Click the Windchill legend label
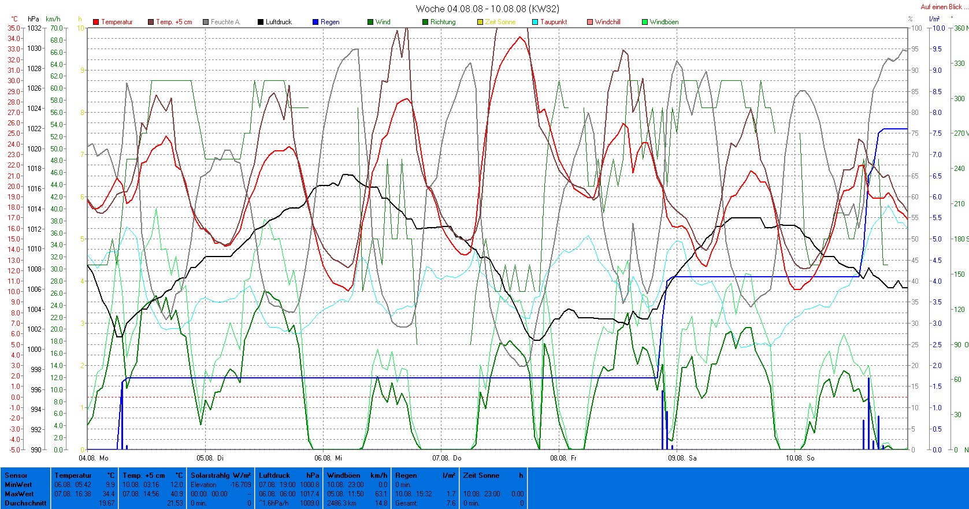Screen dimensions: 969x509 (x=607, y=22)
